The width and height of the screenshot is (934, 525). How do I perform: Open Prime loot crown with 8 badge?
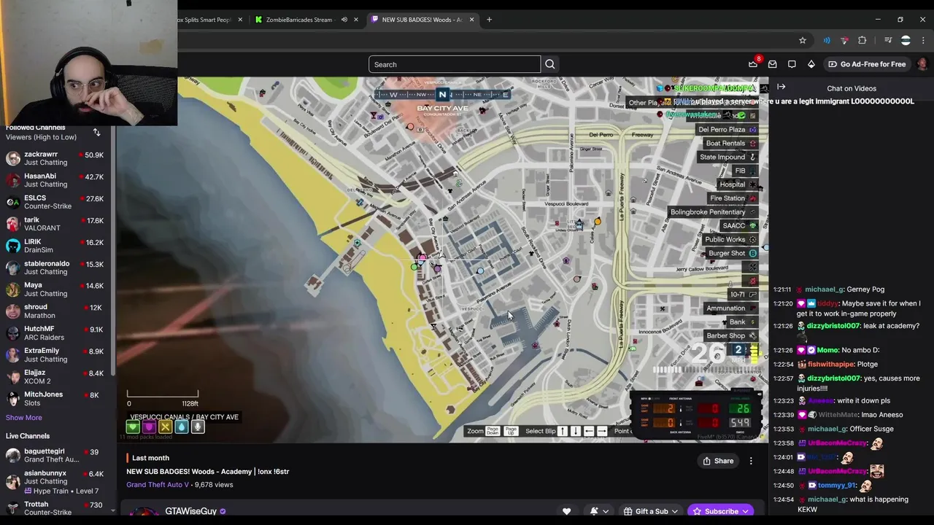tap(754, 63)
